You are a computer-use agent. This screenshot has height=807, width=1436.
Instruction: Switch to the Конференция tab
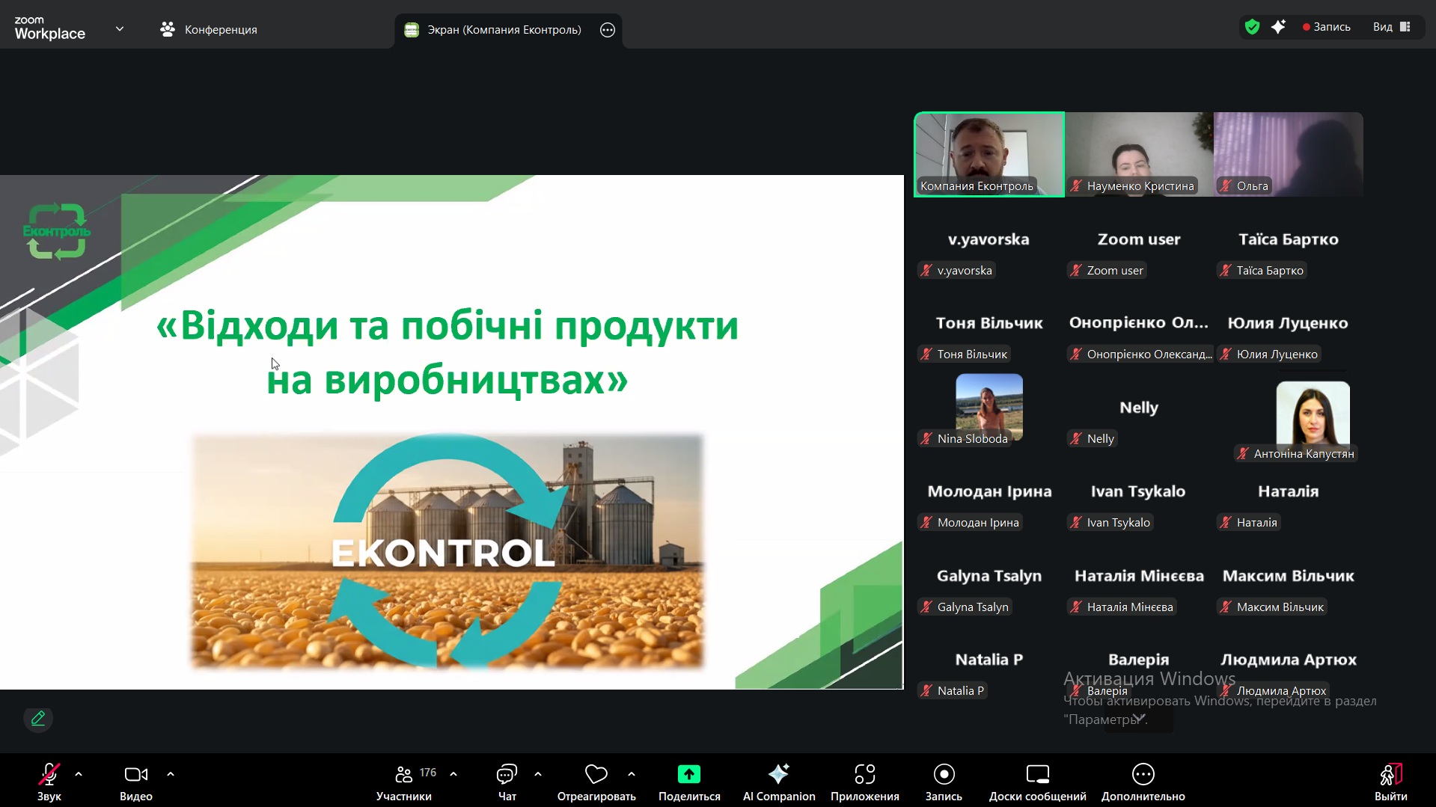pos(209,30)
